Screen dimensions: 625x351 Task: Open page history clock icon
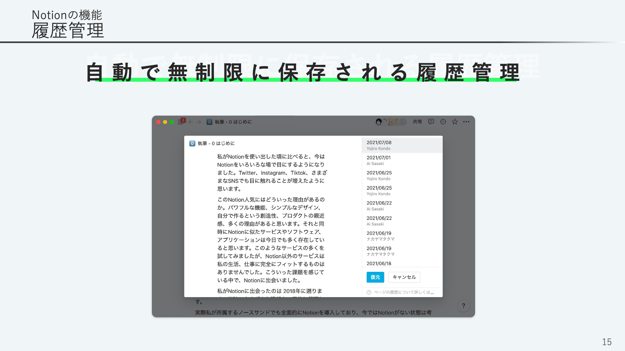click(443, 122)
